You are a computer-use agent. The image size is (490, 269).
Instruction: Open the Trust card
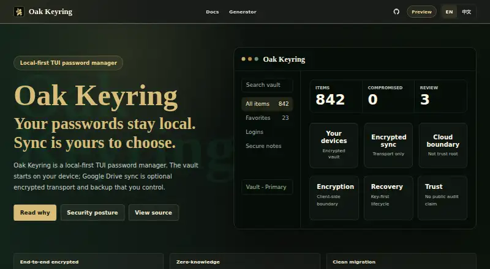tap(442, 198)
